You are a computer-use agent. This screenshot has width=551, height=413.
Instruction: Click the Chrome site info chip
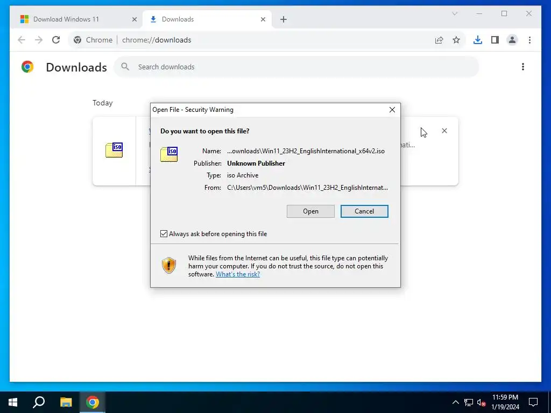93,40
